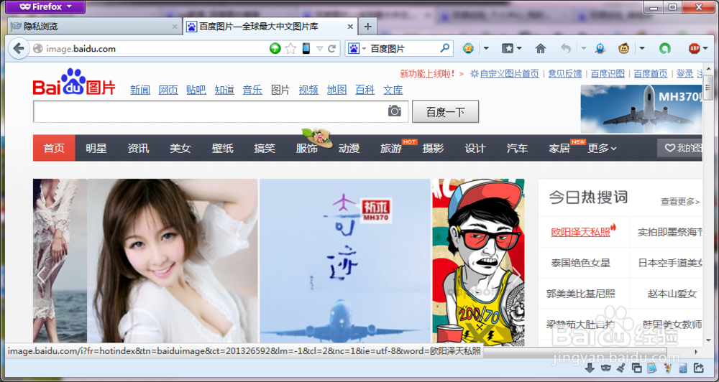Click the monkey face toolbar icon
The image size is (719, 382).
point(623,48)
